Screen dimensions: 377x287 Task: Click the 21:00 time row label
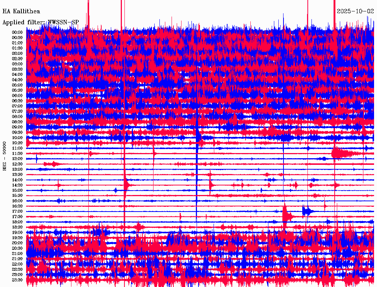pos(17,254)
